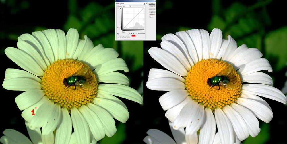This screenshot has width=287, height=144.
Task: Click the center of the curve graph
Action: click(133, 19)
